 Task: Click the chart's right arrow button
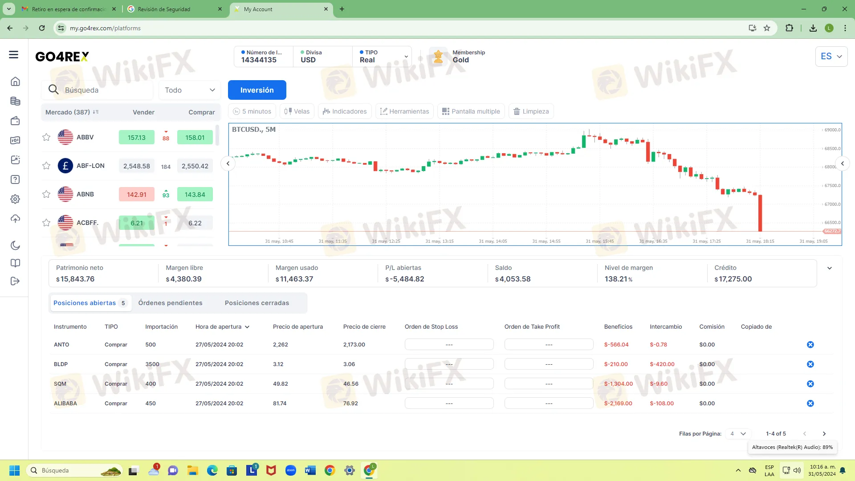(842, 163)
